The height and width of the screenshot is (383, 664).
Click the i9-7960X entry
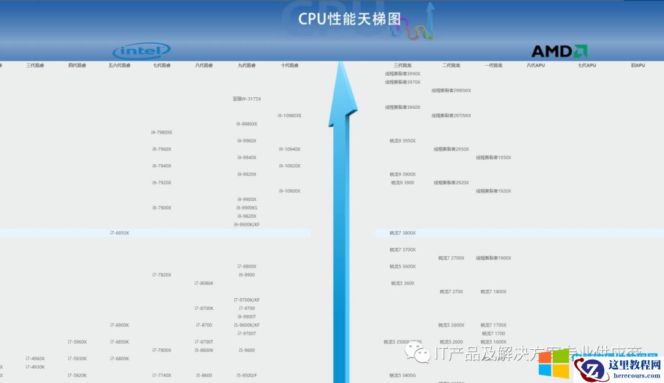[x=162, y=149]
